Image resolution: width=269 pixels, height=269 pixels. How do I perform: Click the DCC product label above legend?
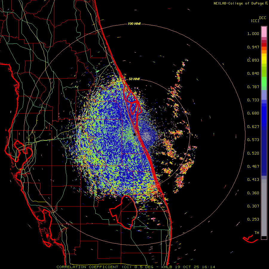coord(263,18)
